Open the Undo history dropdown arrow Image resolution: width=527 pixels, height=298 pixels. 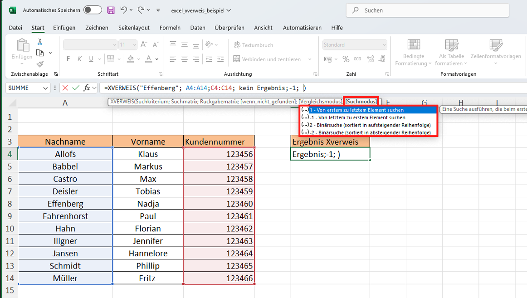(x=131, y=10)
